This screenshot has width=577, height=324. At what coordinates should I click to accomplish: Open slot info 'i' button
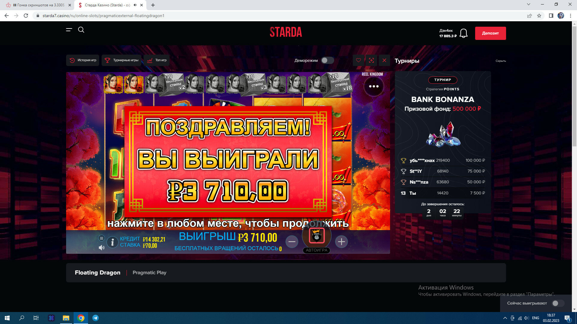[x=112, y=242]
